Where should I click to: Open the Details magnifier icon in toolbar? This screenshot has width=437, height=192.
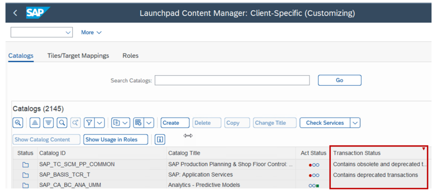click(18, 122)
